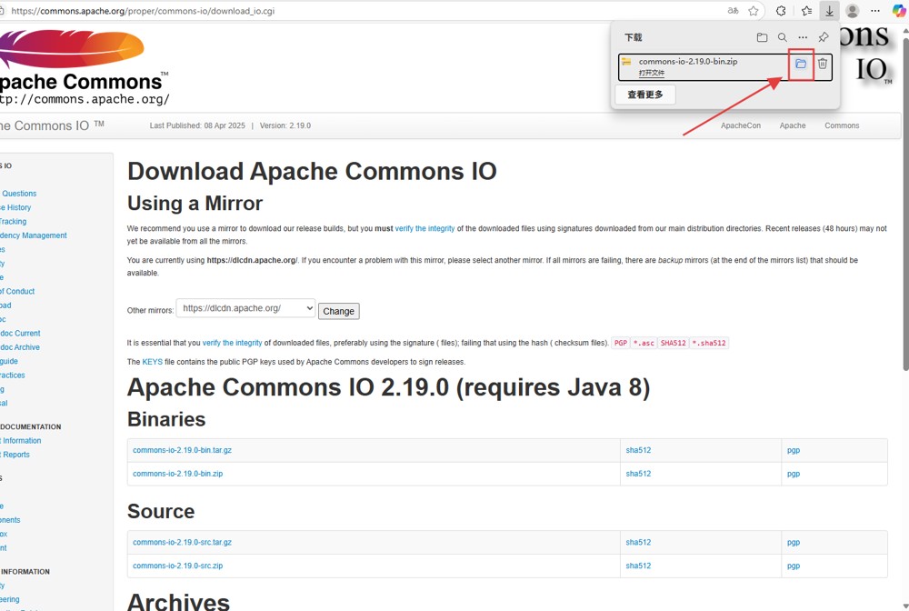Open the downloads folder from panel header
Viewport: 909px width, 611px height.
762,37
